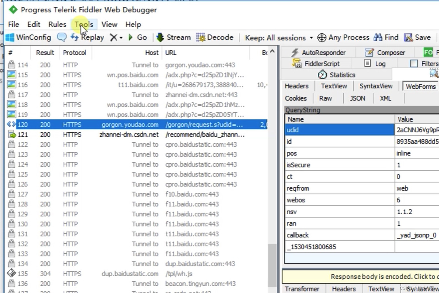This screenshot has height=293, width=439.
Task: Click the reqfrom value web cell
Action: coord(417,188)
